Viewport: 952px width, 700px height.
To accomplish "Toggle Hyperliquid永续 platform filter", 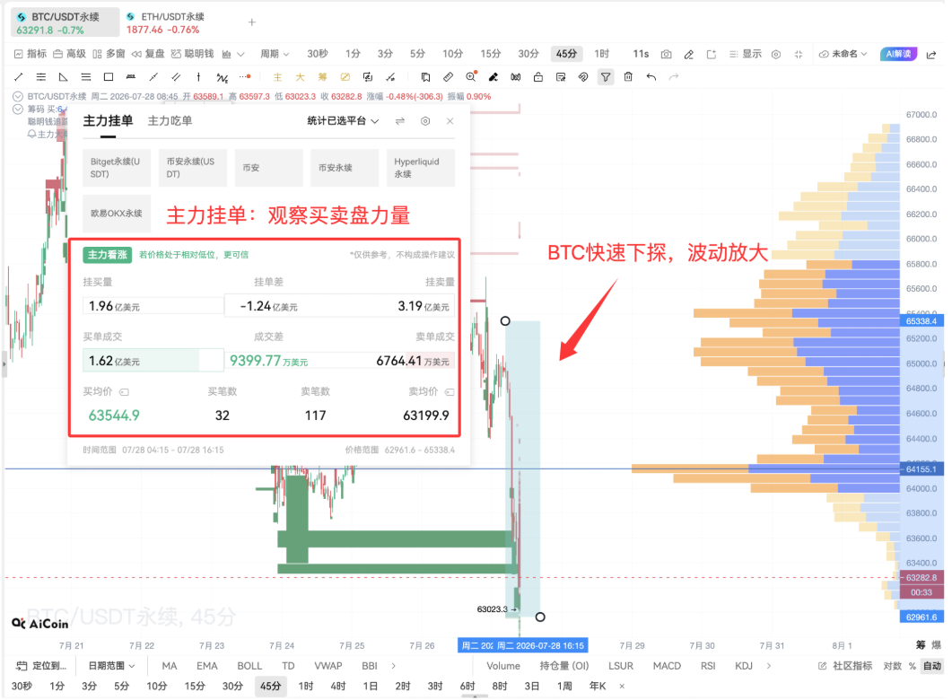I will (420, 168).
